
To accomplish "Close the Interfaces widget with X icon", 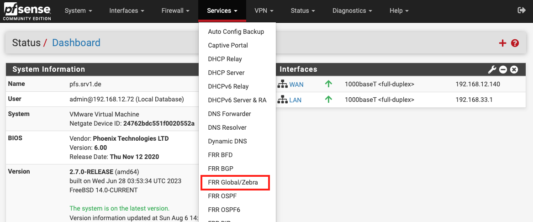I will pyautogui.click(x=514, y=69).
